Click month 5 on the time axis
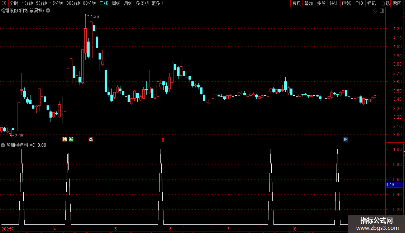Viewport: 405px width, 233px height. click(115, 229)
